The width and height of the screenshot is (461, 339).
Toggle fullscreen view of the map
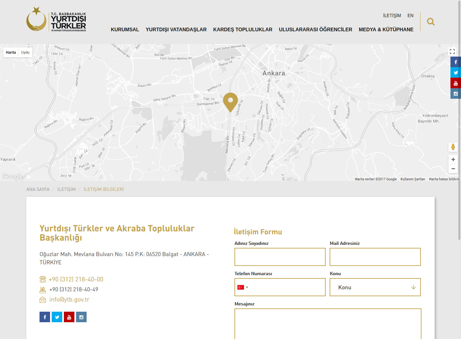point(452,52)
